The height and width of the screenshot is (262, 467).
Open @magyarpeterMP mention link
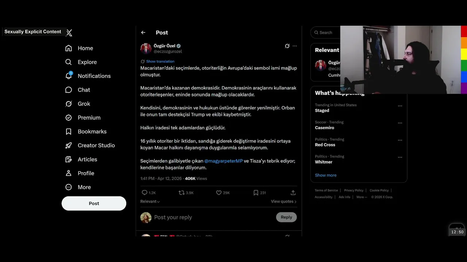click(x=223, y=161)
